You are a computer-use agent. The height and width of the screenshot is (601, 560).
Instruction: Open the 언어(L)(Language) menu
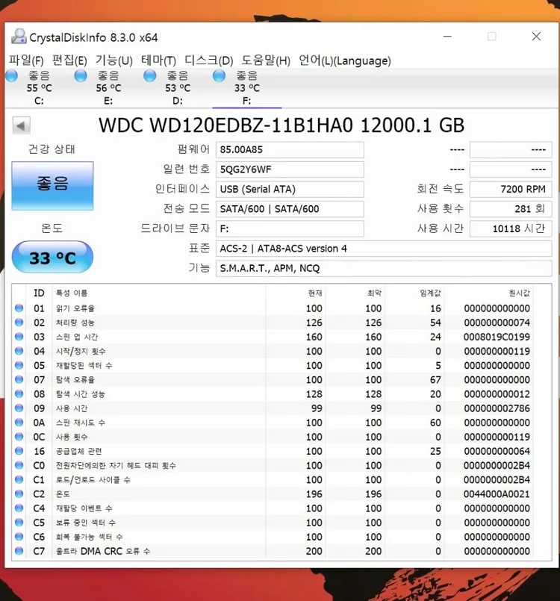pyautogui.click(x=344, y=60)
